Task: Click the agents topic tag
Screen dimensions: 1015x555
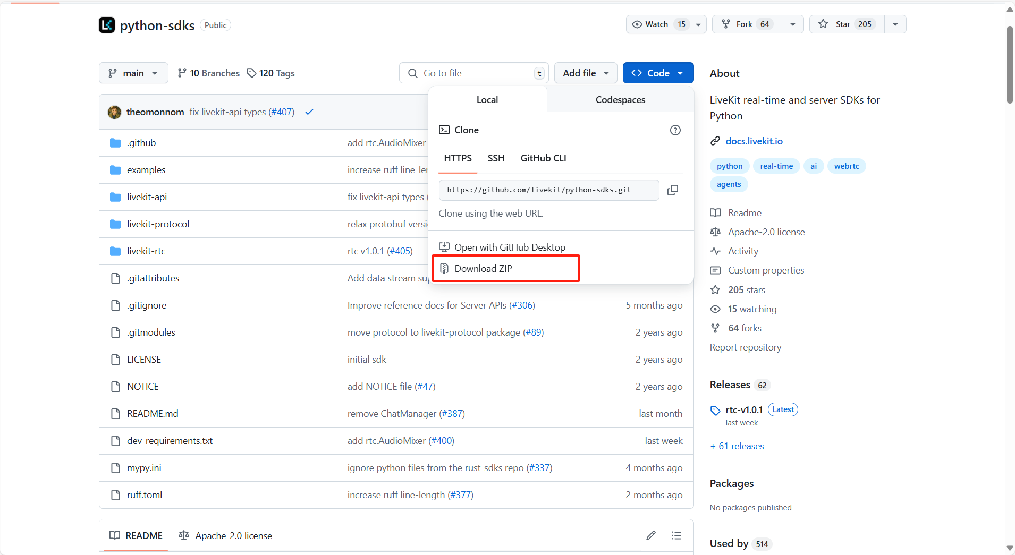Action: pos(729,184)
